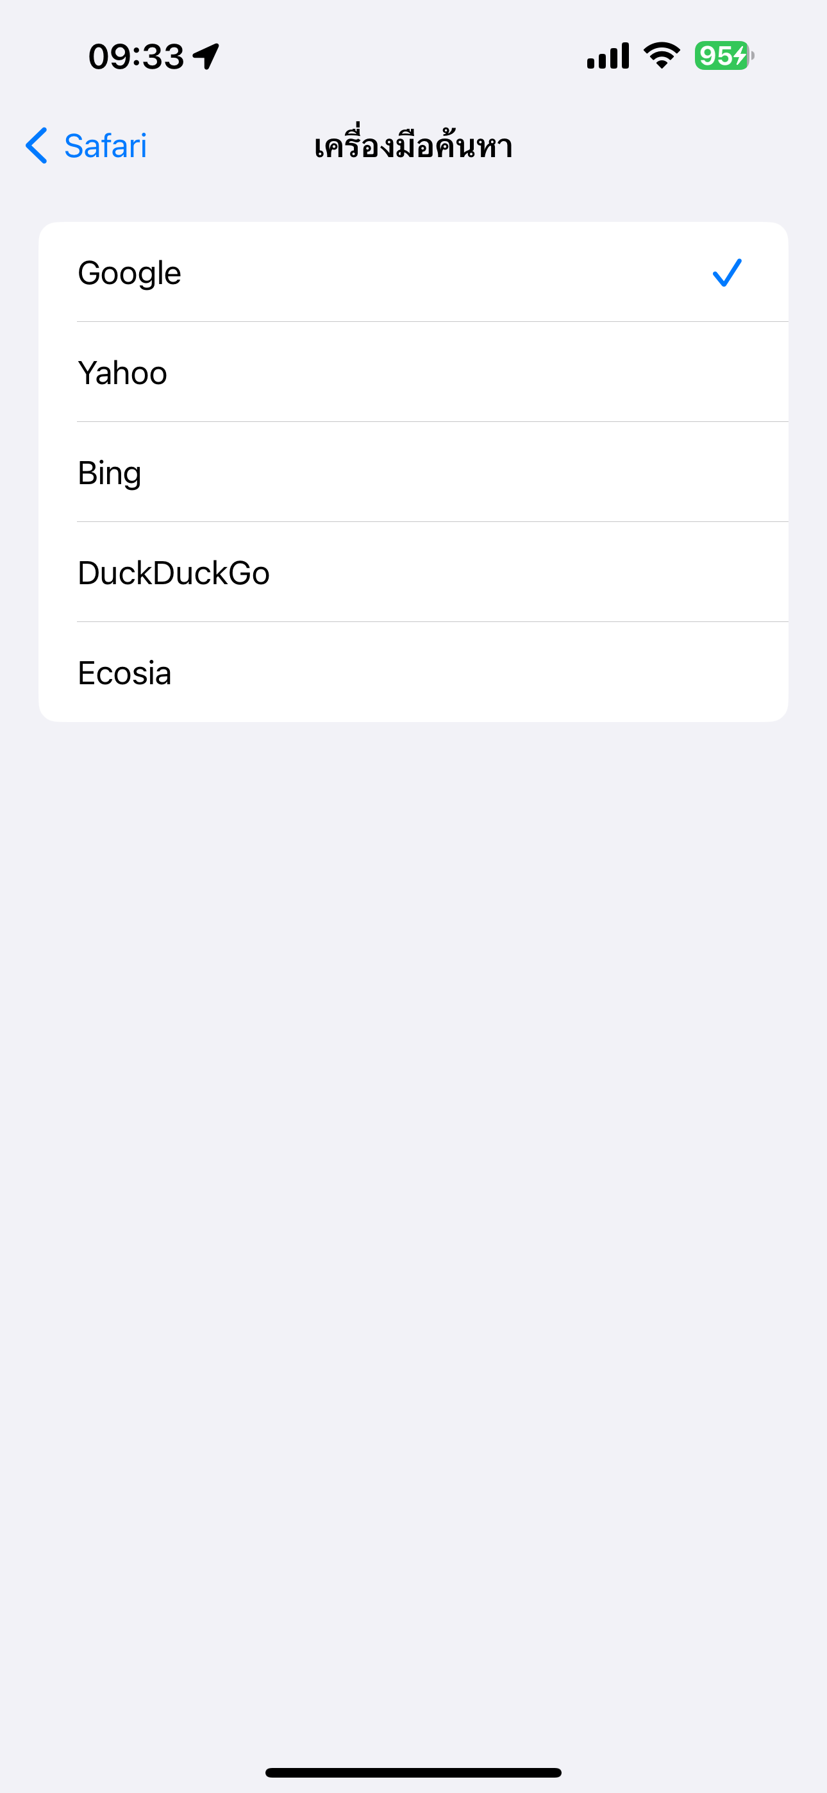The image size is (827, 1793).
Task: Click the charging bolt in battery icon
Action: 739,56
